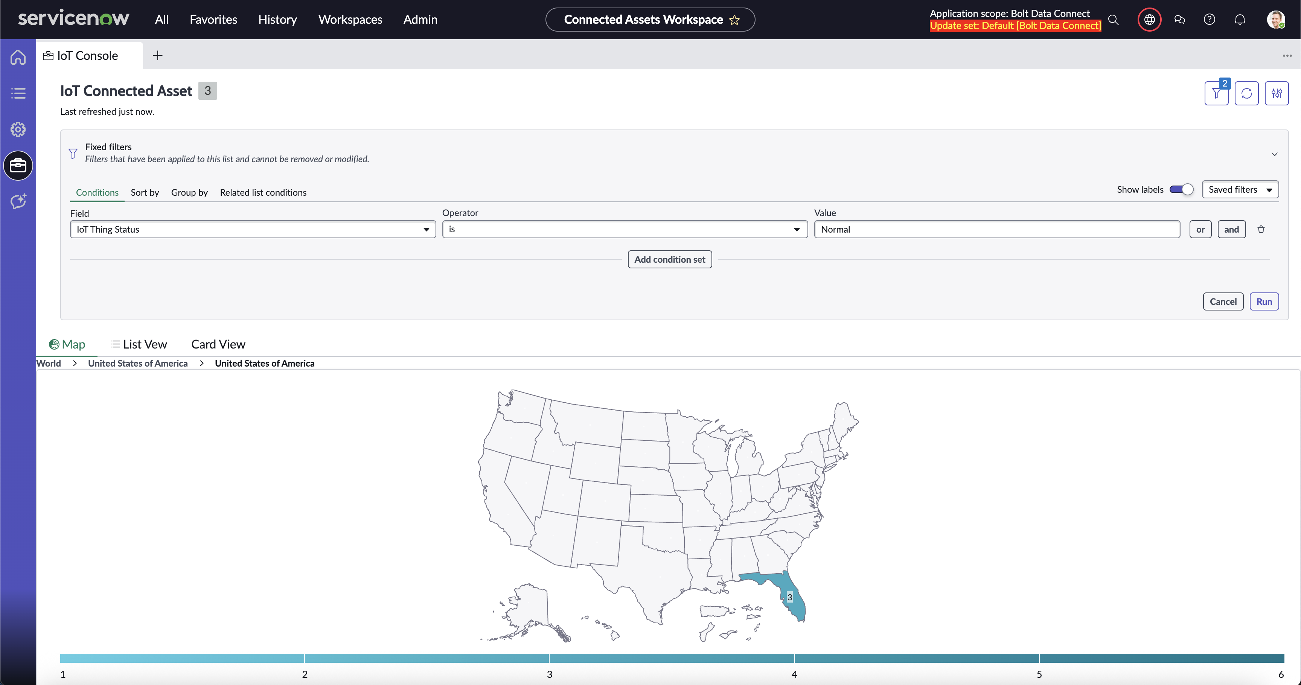
Task: Favorite the Connected Assets Workspace star
Action: (734, 20)
